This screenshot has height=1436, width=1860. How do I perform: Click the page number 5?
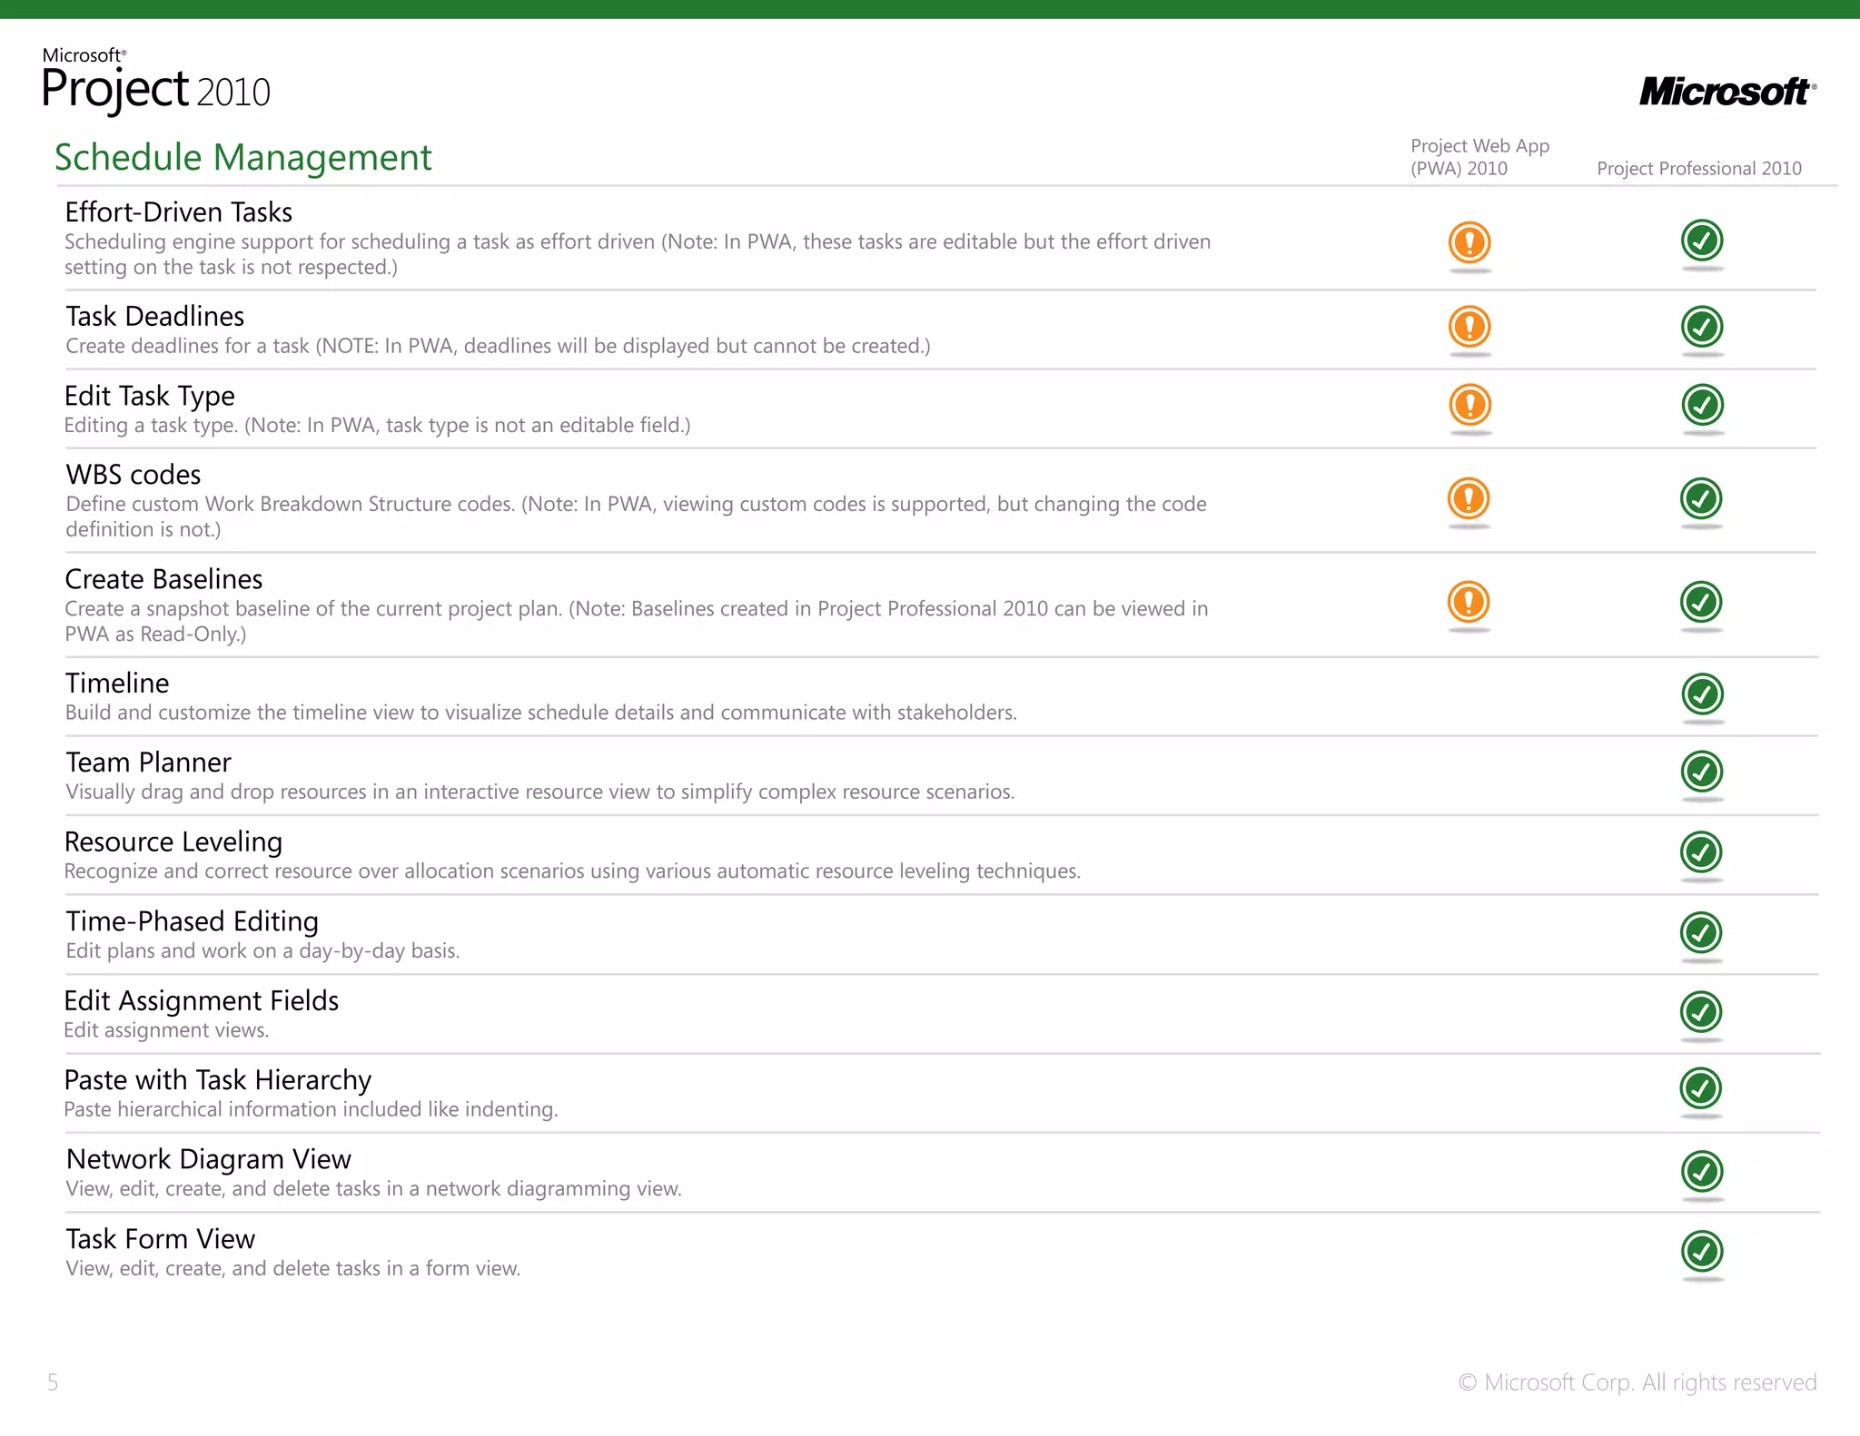[53, 1382]
